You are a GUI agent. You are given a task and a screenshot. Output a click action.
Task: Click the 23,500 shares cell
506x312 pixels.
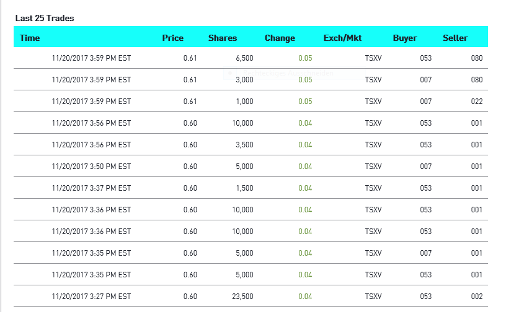242,297
